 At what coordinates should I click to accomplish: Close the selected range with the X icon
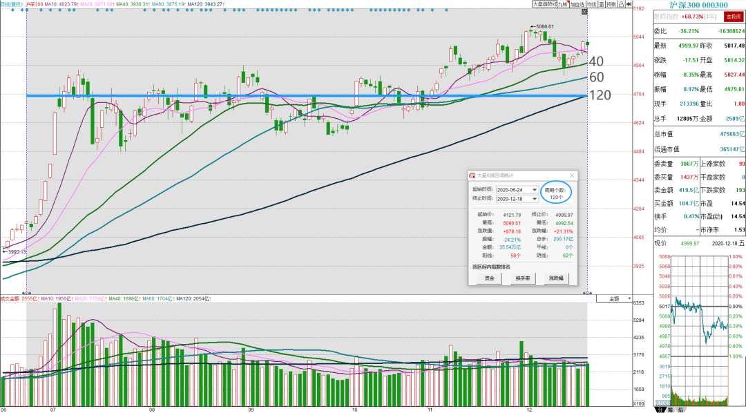pos(584,12)
